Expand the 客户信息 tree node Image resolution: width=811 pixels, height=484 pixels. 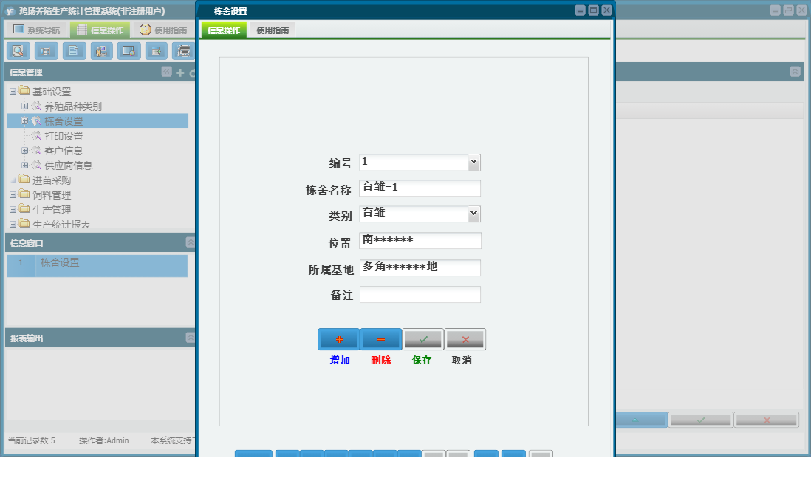click(24, 151)
